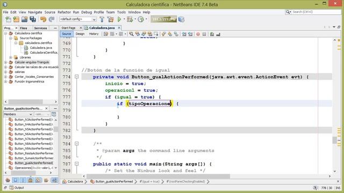Viewport: 344px width, 193px height.
Task: Toggle Rectangular Selection icon in editor toolbar
Action: pos(156,34)
